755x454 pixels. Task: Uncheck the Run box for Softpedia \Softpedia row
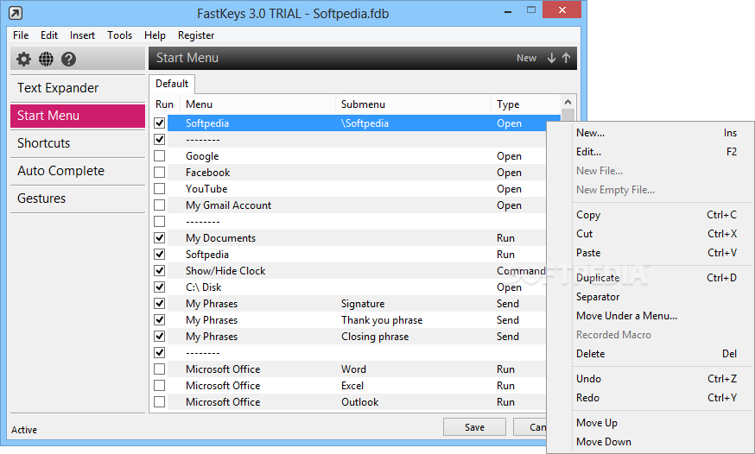(x=159, y=123)
